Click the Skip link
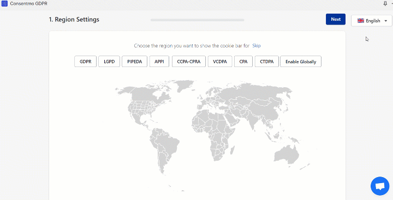This screenshot has width=393, height=200. click(257, 46)
